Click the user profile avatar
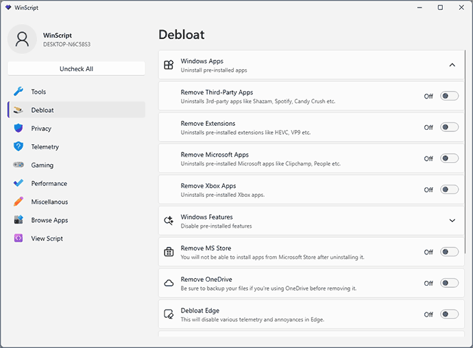The image size is (473, 348). [22, 39]
